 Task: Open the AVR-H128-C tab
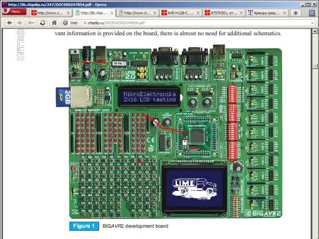(x=181, y=13)
